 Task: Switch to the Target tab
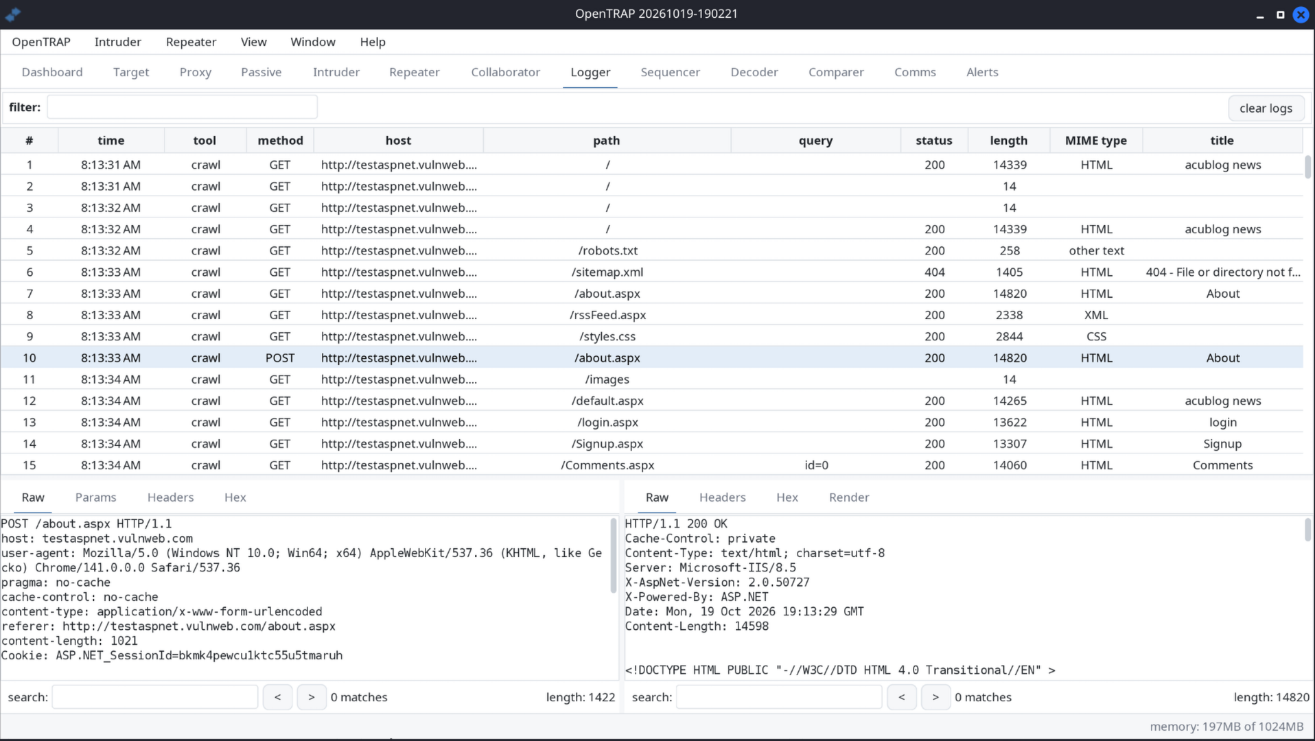pos(131,72)
